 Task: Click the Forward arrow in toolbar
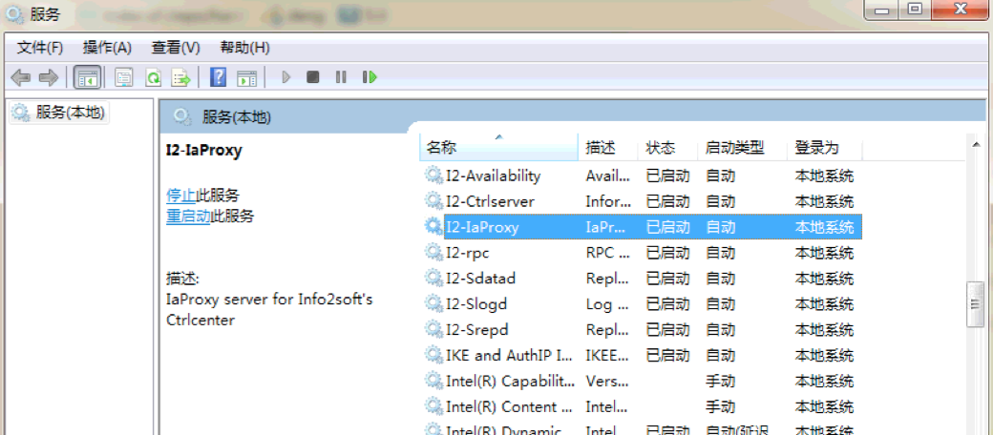point(48,77)
